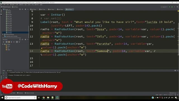Toggle the Structure toolbar icon right of the I-shaped filter
Screen dimensions: 179x101
[x=14, y=42]
